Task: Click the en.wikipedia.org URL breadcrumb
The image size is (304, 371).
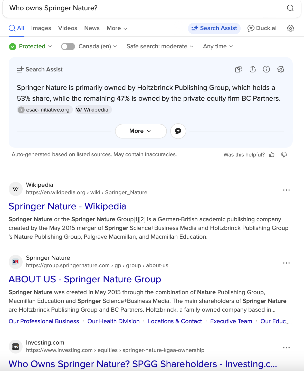Action: coord(87,192)
